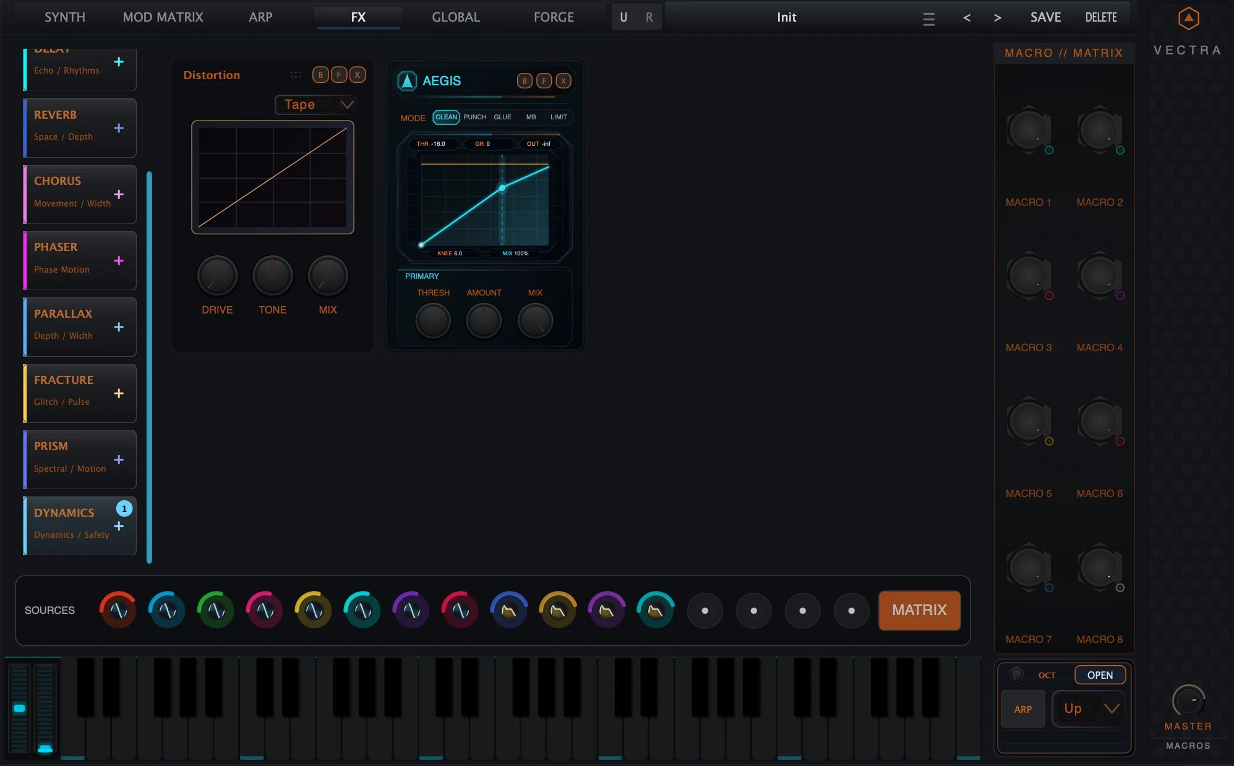
Task: Click the Distortion DRIVE knob
Action: [217, 276]
